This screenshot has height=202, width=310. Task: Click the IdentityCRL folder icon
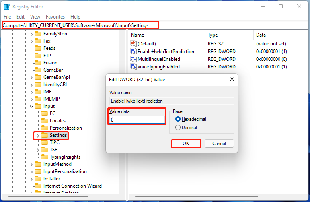pyautogui.click(x=38, y=85)
